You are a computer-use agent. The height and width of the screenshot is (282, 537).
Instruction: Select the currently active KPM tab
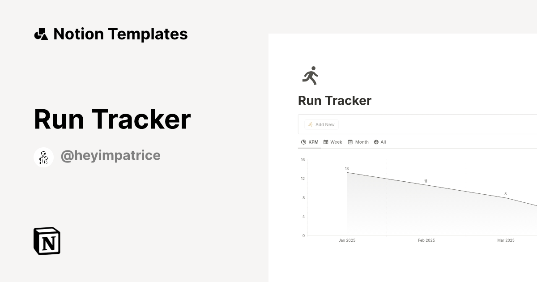309,142
